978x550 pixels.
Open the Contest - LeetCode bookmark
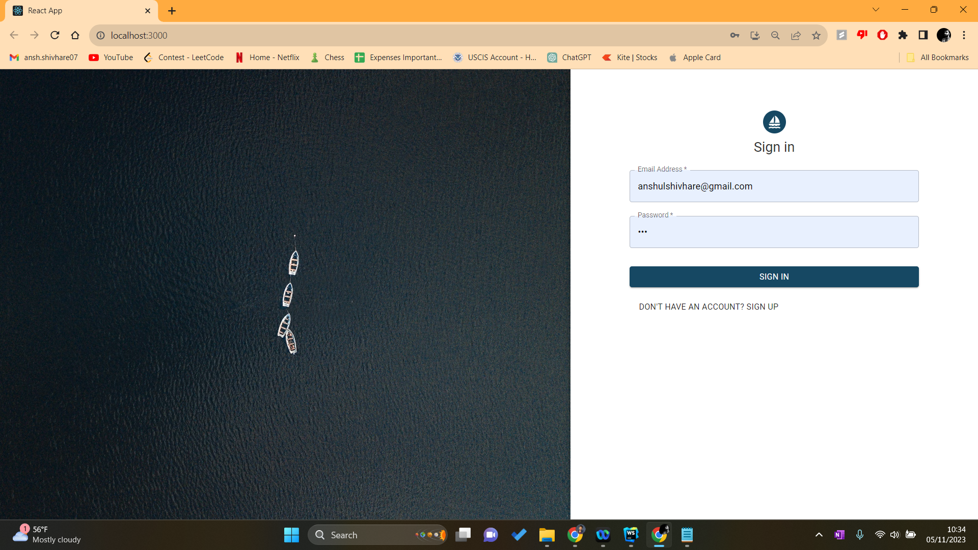point(184,58)
